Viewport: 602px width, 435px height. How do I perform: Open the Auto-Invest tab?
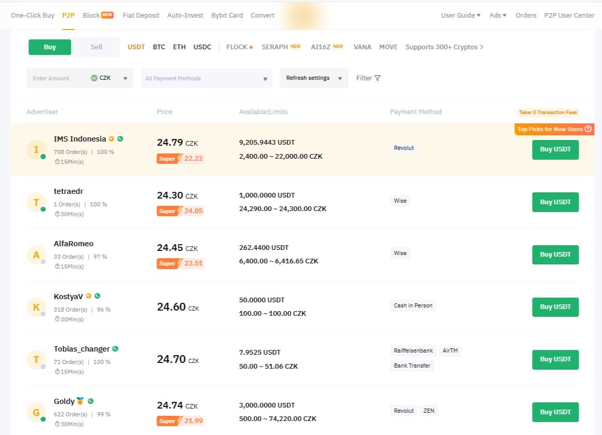click(x=185, y=16)
